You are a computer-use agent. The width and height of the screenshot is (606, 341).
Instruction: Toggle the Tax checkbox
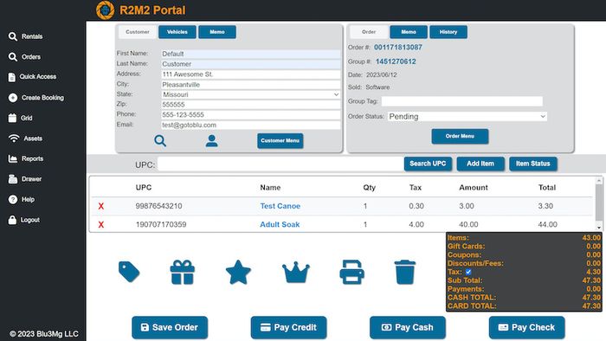point(468,272)
